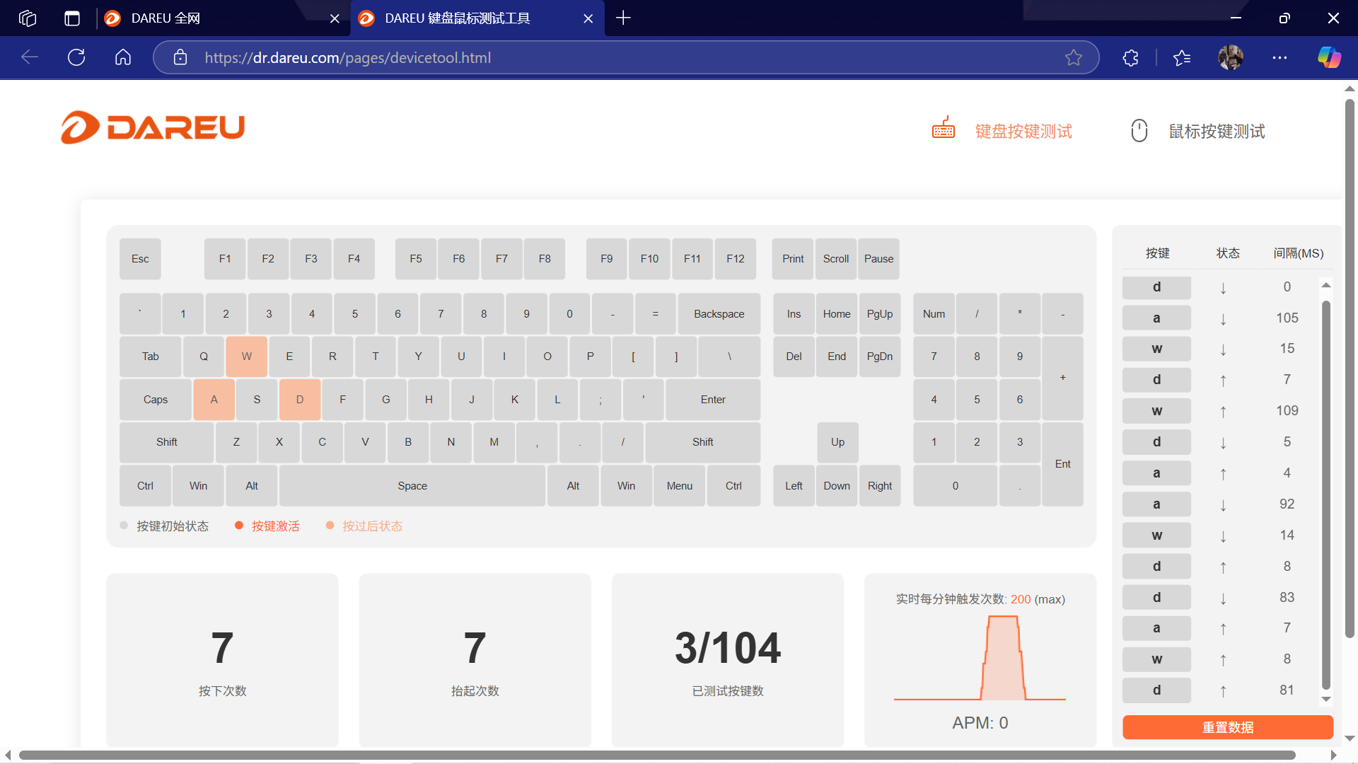The image size is (1358, 764).
Task: Click the highlighted W key
Action: [246, 357]
